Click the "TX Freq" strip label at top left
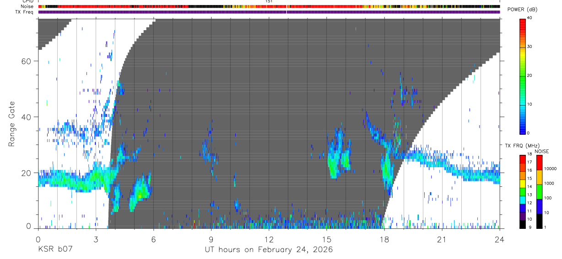Screen dimensions: 562x259 (x=25, y=12)
